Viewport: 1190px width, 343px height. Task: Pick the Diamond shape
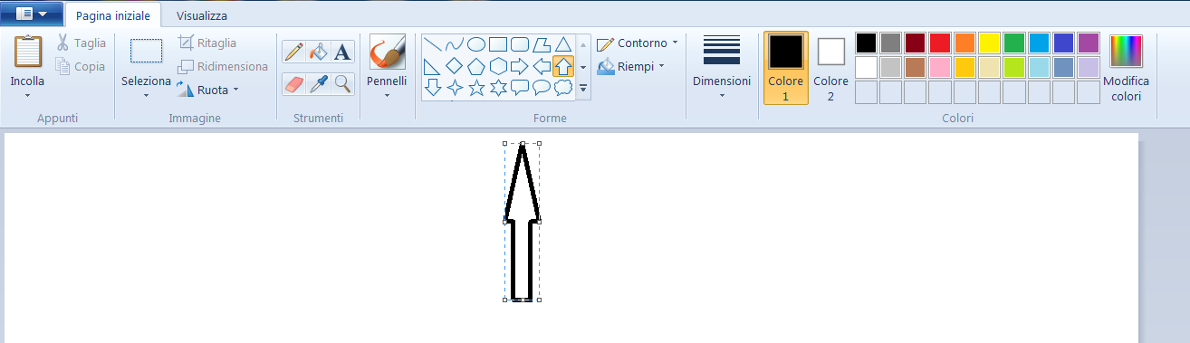455,66
